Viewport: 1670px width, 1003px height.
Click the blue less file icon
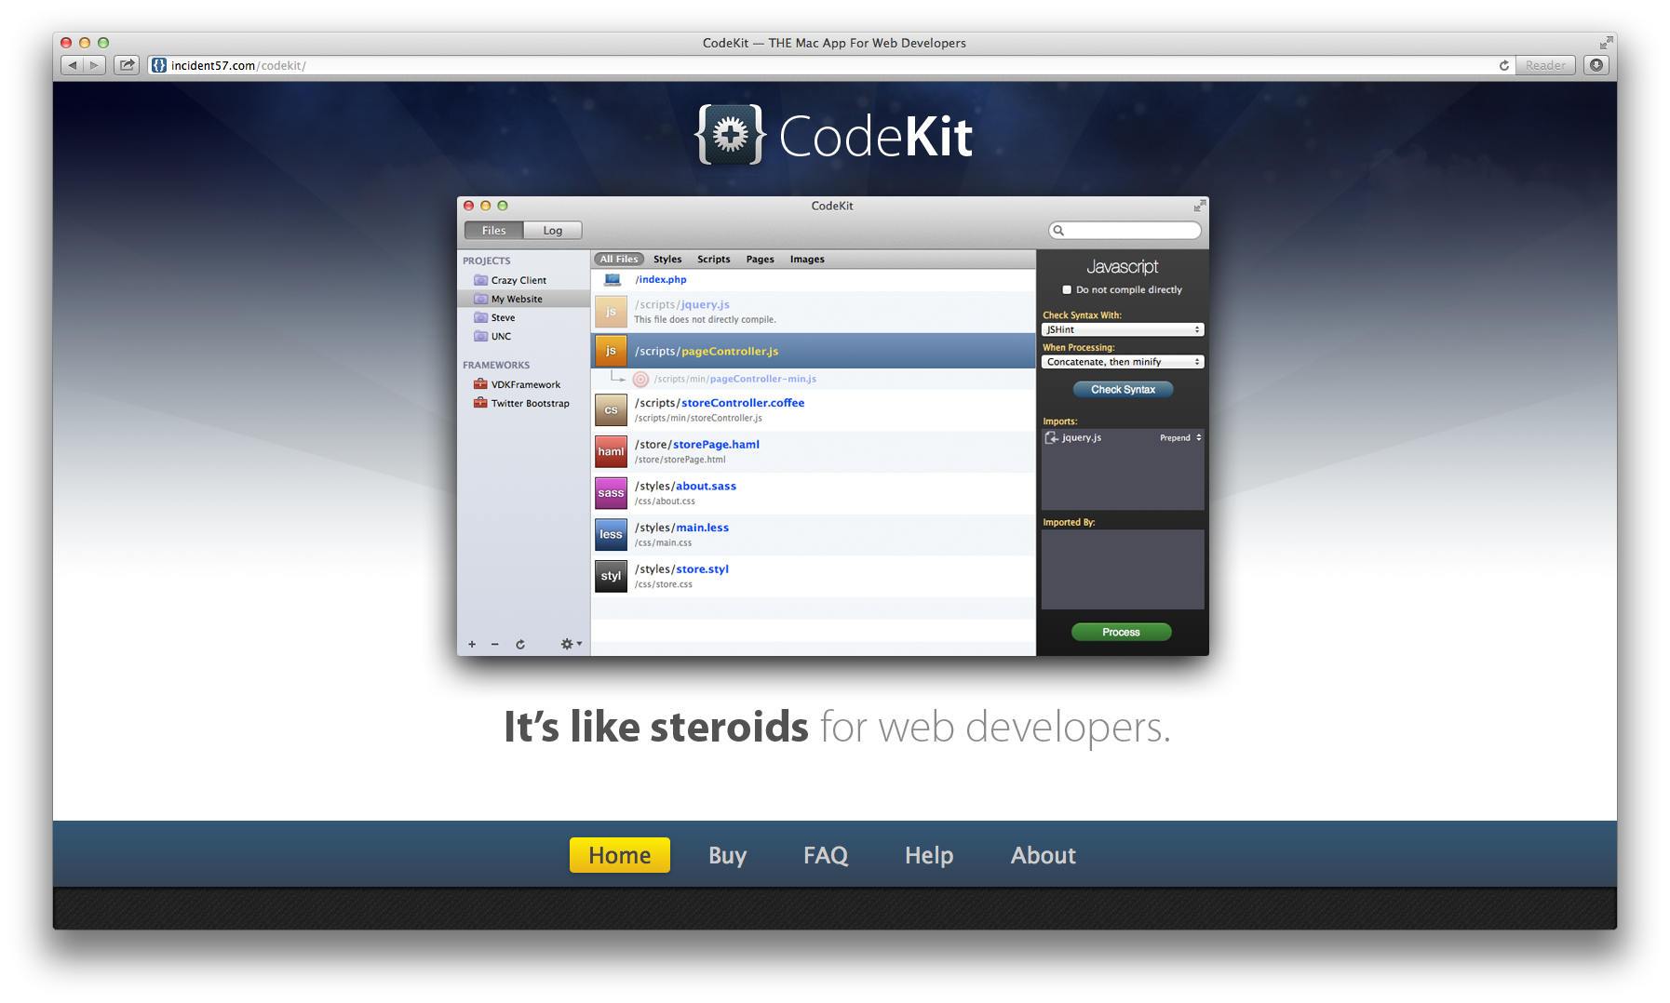pos(611,534)
